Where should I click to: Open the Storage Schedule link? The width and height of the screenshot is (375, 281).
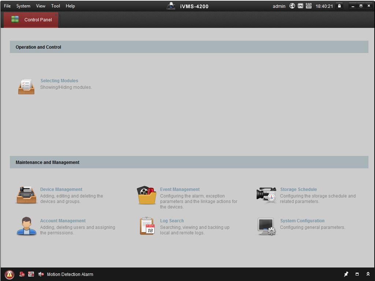point(298,189)
